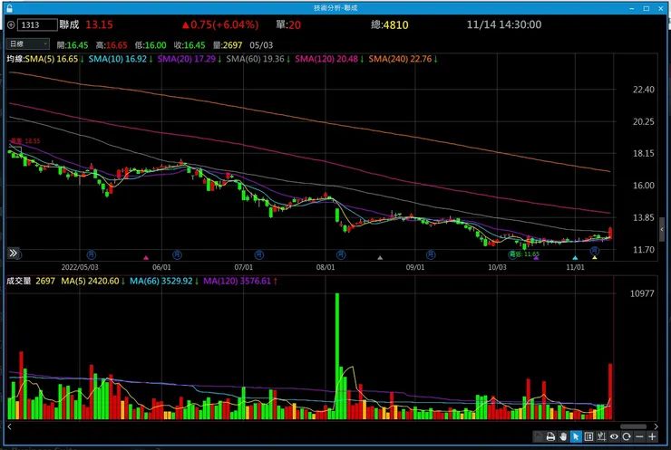Click the 10977 volume axis label
671x450 pixels.
[642, 293]
